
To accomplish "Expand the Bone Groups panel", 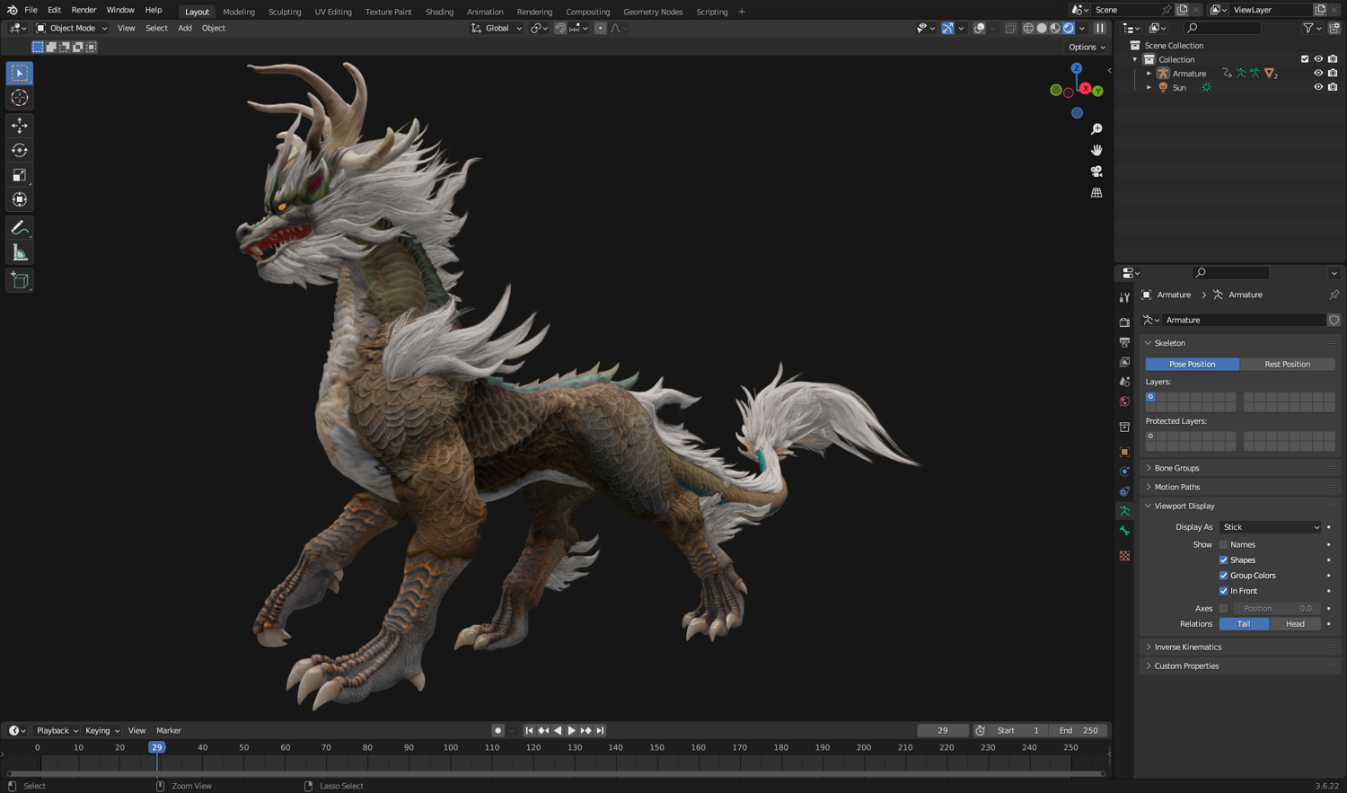I will point(1176,468).
